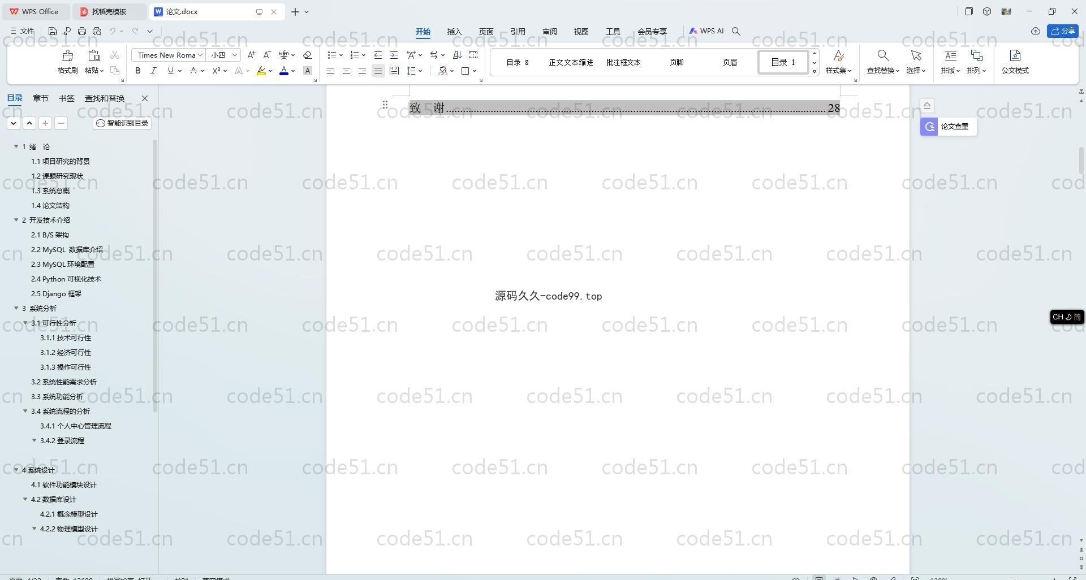
Task: Open the 审阅 ribbon tab
Action: coord(550,32)
